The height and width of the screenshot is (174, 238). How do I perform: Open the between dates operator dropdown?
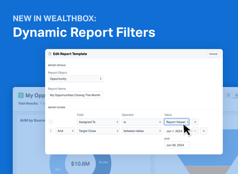142,131
